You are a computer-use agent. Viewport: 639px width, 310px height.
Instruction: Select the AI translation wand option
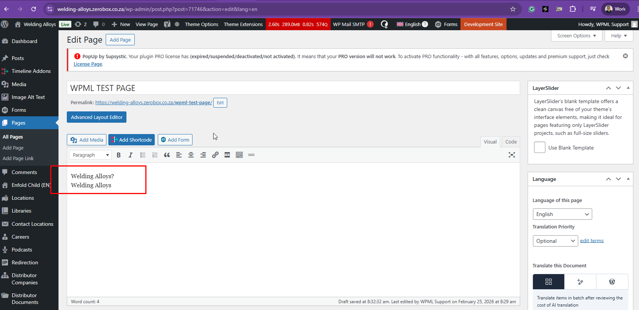click(x=580, y=282)
